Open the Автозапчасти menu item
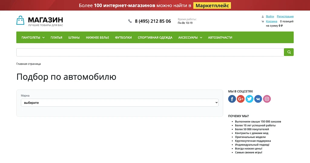Viewport: 310px width, 163px height. pos(220,37)
